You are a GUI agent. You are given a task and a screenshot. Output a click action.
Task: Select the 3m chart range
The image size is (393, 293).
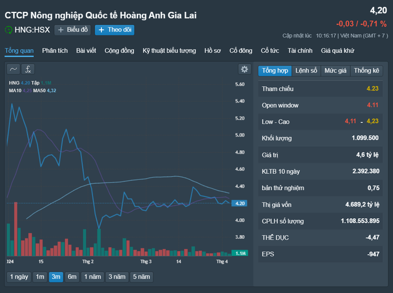56,277
